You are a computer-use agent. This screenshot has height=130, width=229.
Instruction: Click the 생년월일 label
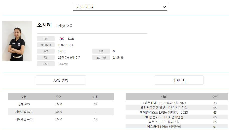tap(46, 45)
